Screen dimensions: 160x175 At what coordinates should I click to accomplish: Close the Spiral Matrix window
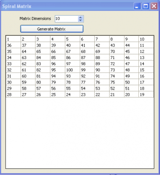click(x=154, y=6)
